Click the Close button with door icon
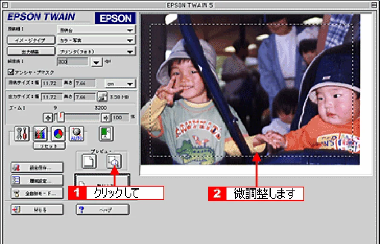Viewport: 380px width, 244px height. pyautogui.click(x=38, y=210)
